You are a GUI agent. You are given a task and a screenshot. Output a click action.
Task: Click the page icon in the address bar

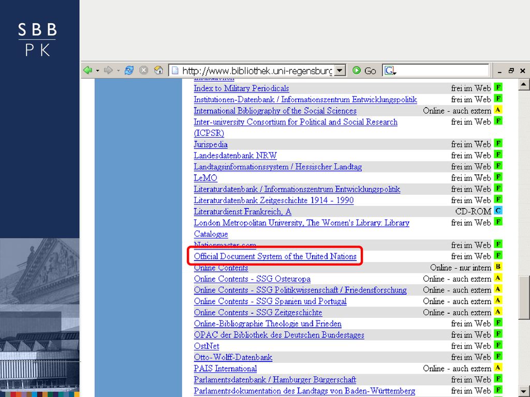(175, 70)
